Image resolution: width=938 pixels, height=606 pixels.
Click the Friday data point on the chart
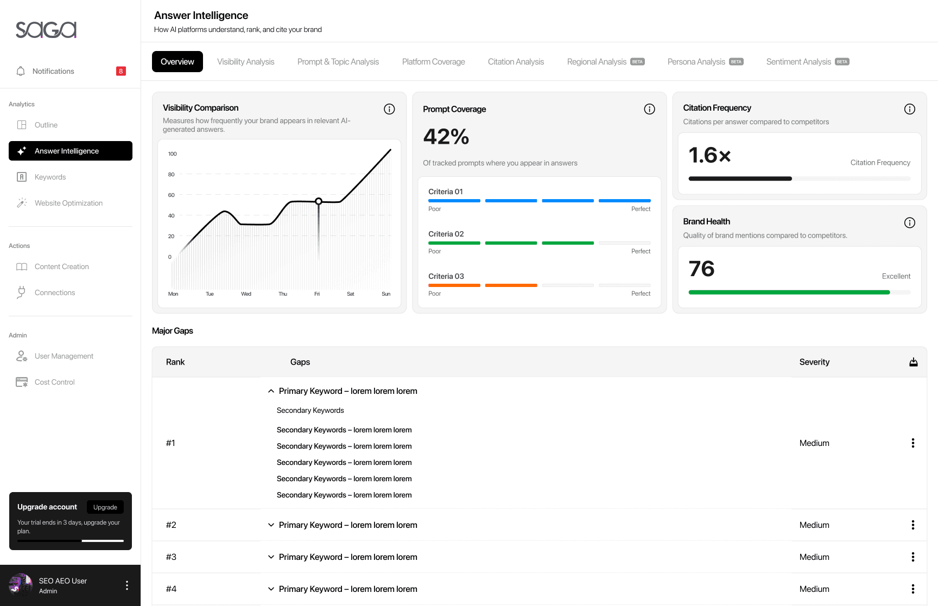319,201
